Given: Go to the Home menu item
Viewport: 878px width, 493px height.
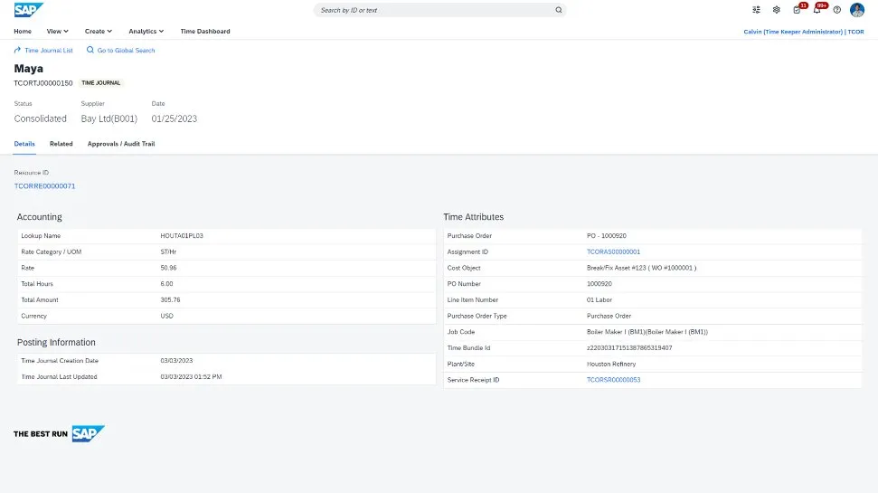Looking at the screenshot, I should pyautogui.click(x=23, y=31).
